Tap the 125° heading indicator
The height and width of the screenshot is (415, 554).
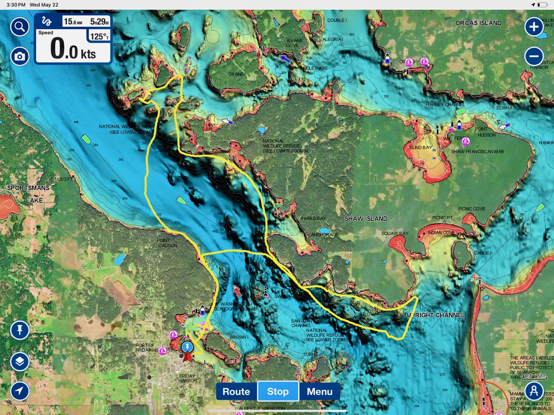coord(99,36)
